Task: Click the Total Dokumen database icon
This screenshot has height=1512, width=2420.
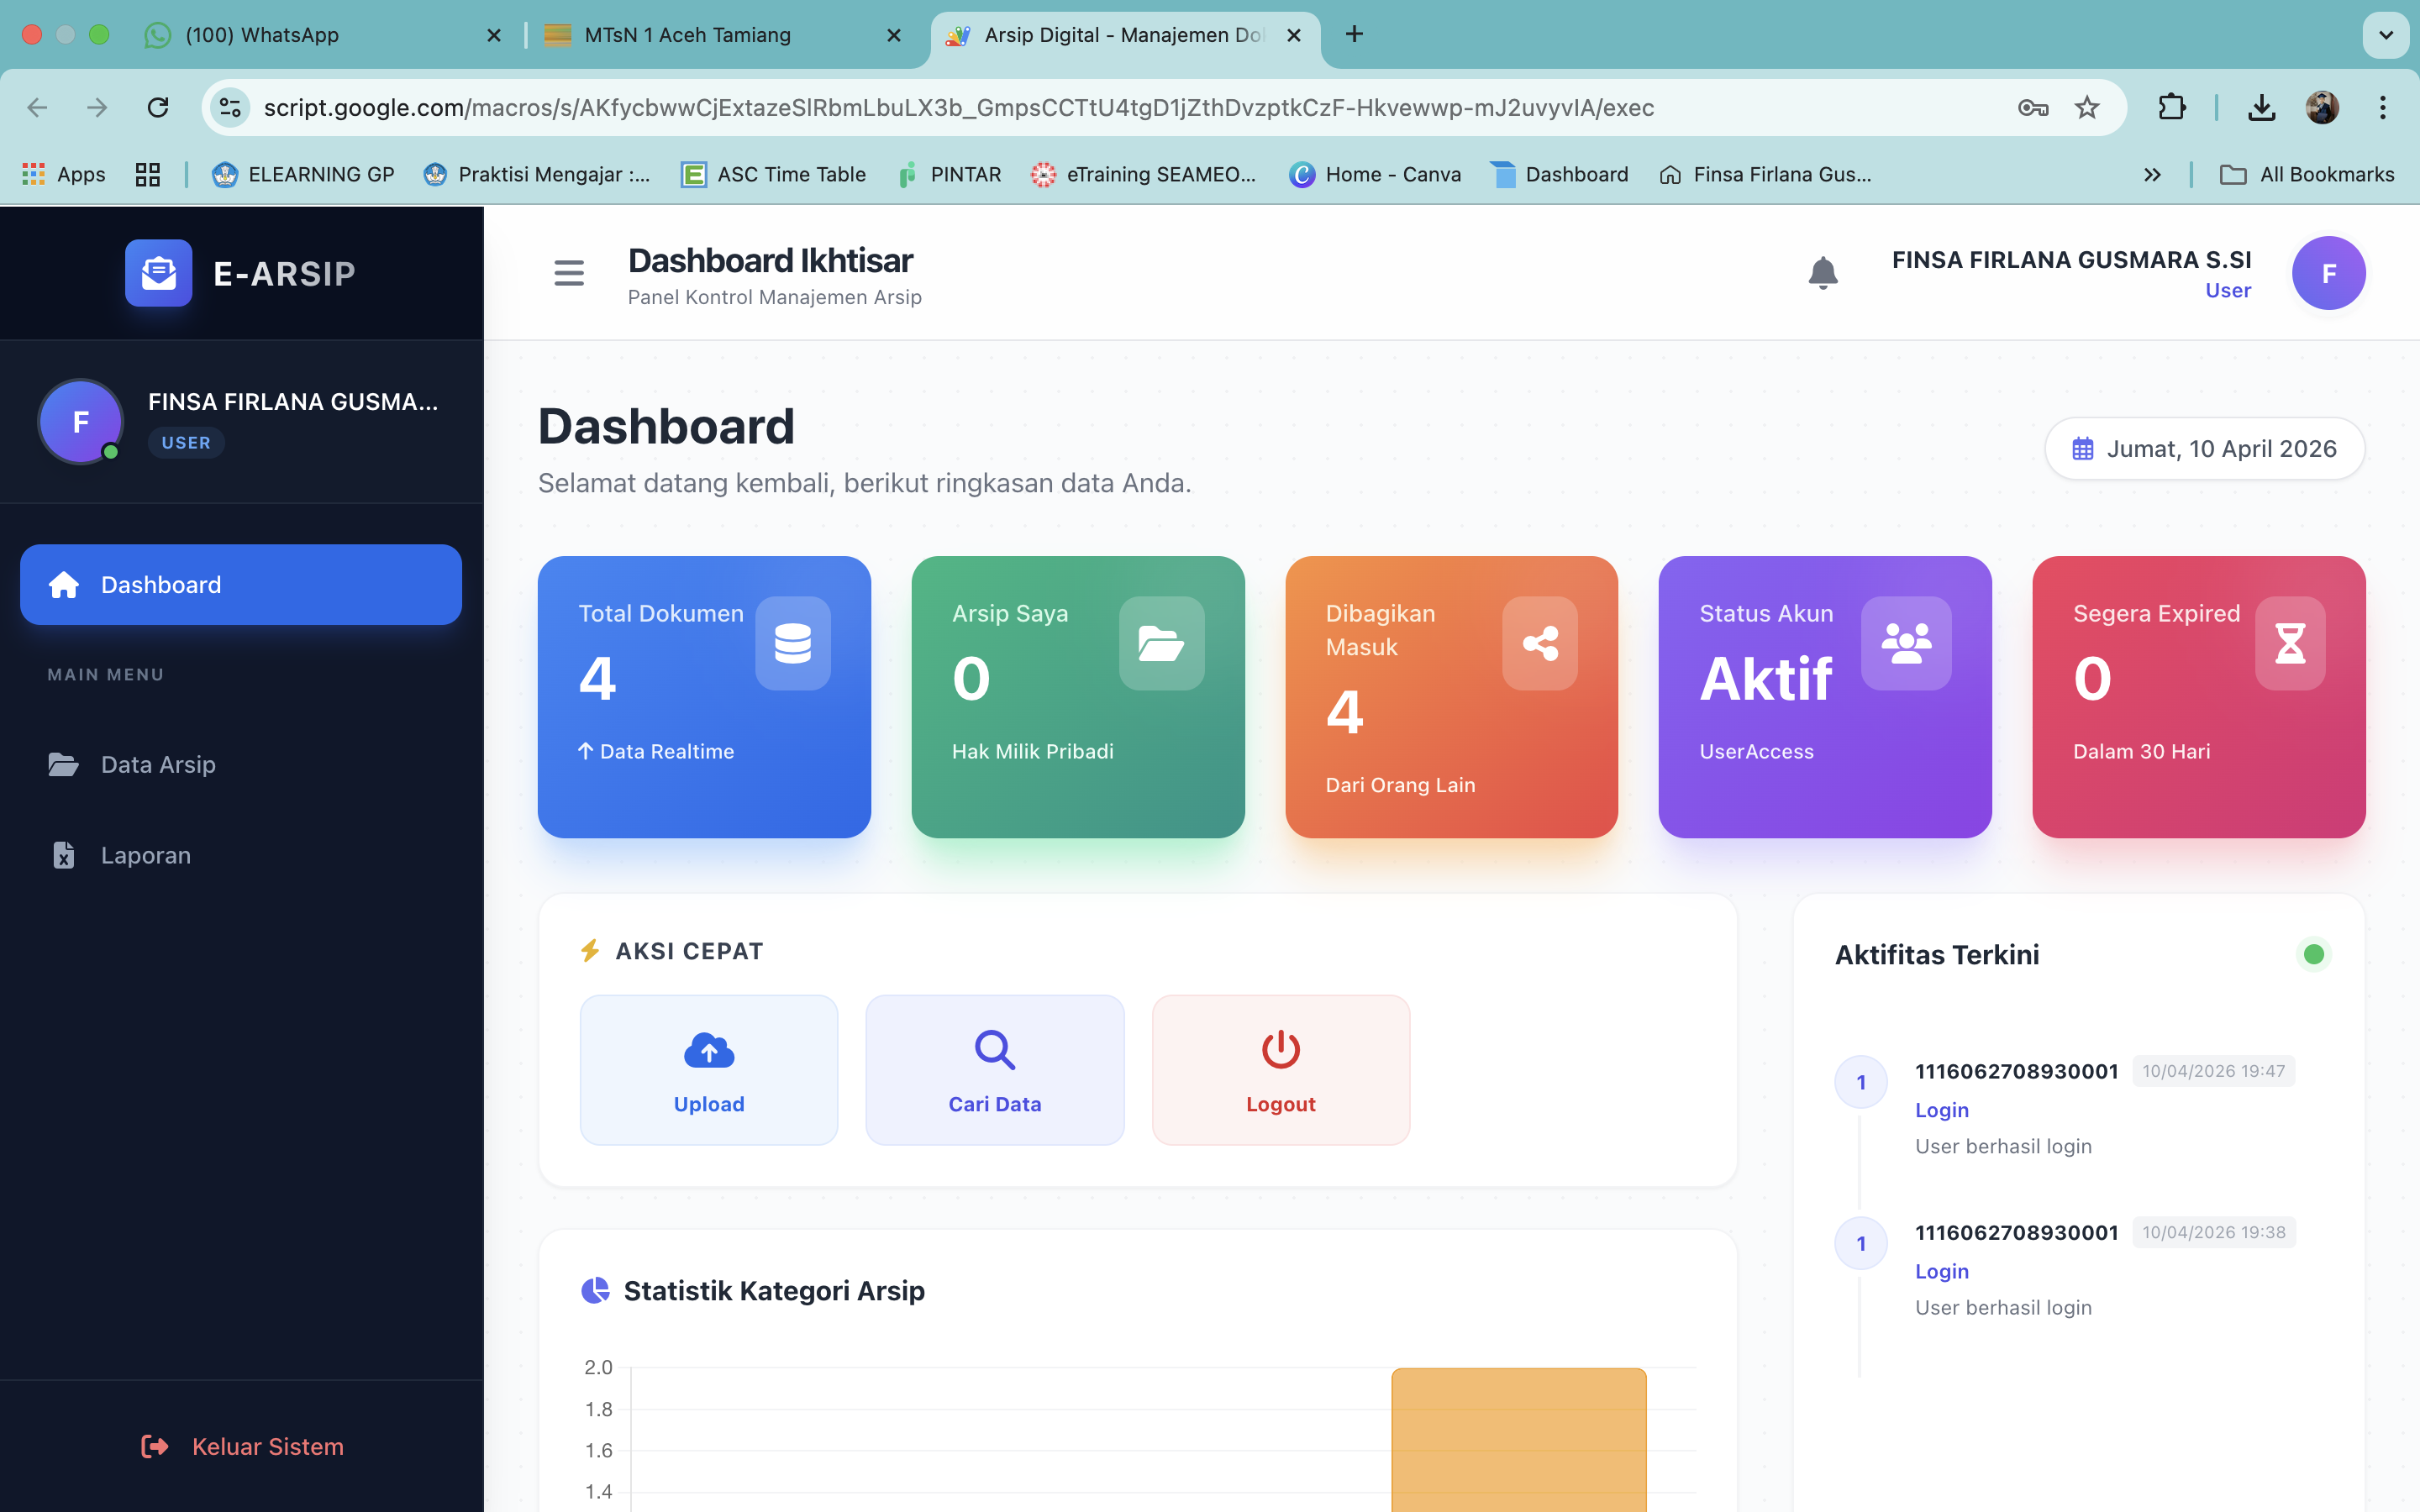Action: pos(792,643)
